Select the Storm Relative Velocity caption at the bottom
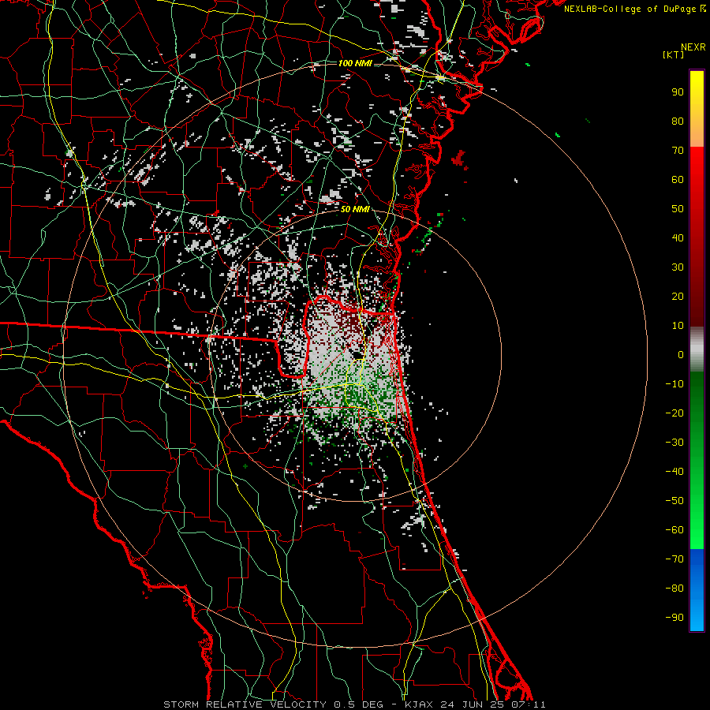 pyautogui.click(x=354, y=704)
